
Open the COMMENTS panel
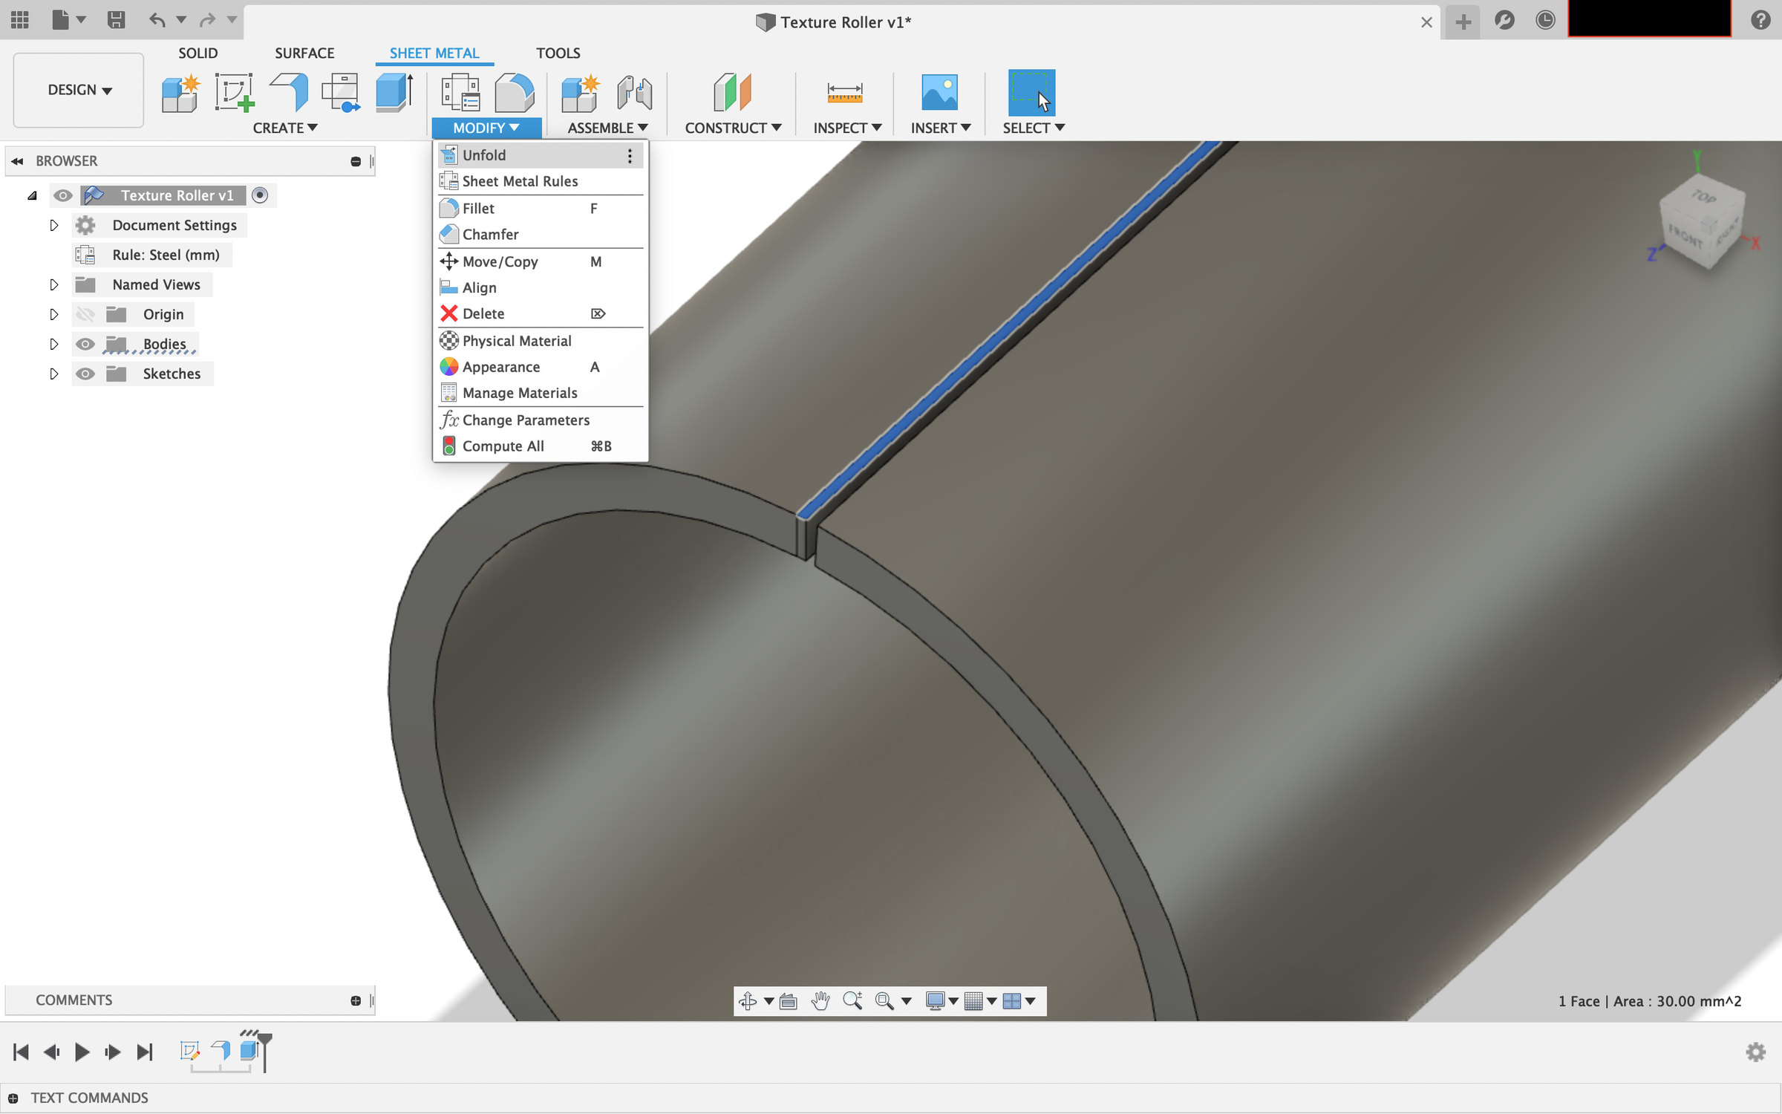click(74, 1000)
